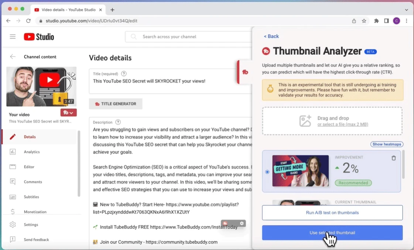
Task: Open Subtitles in the sidebar
Action: [31, 197]
